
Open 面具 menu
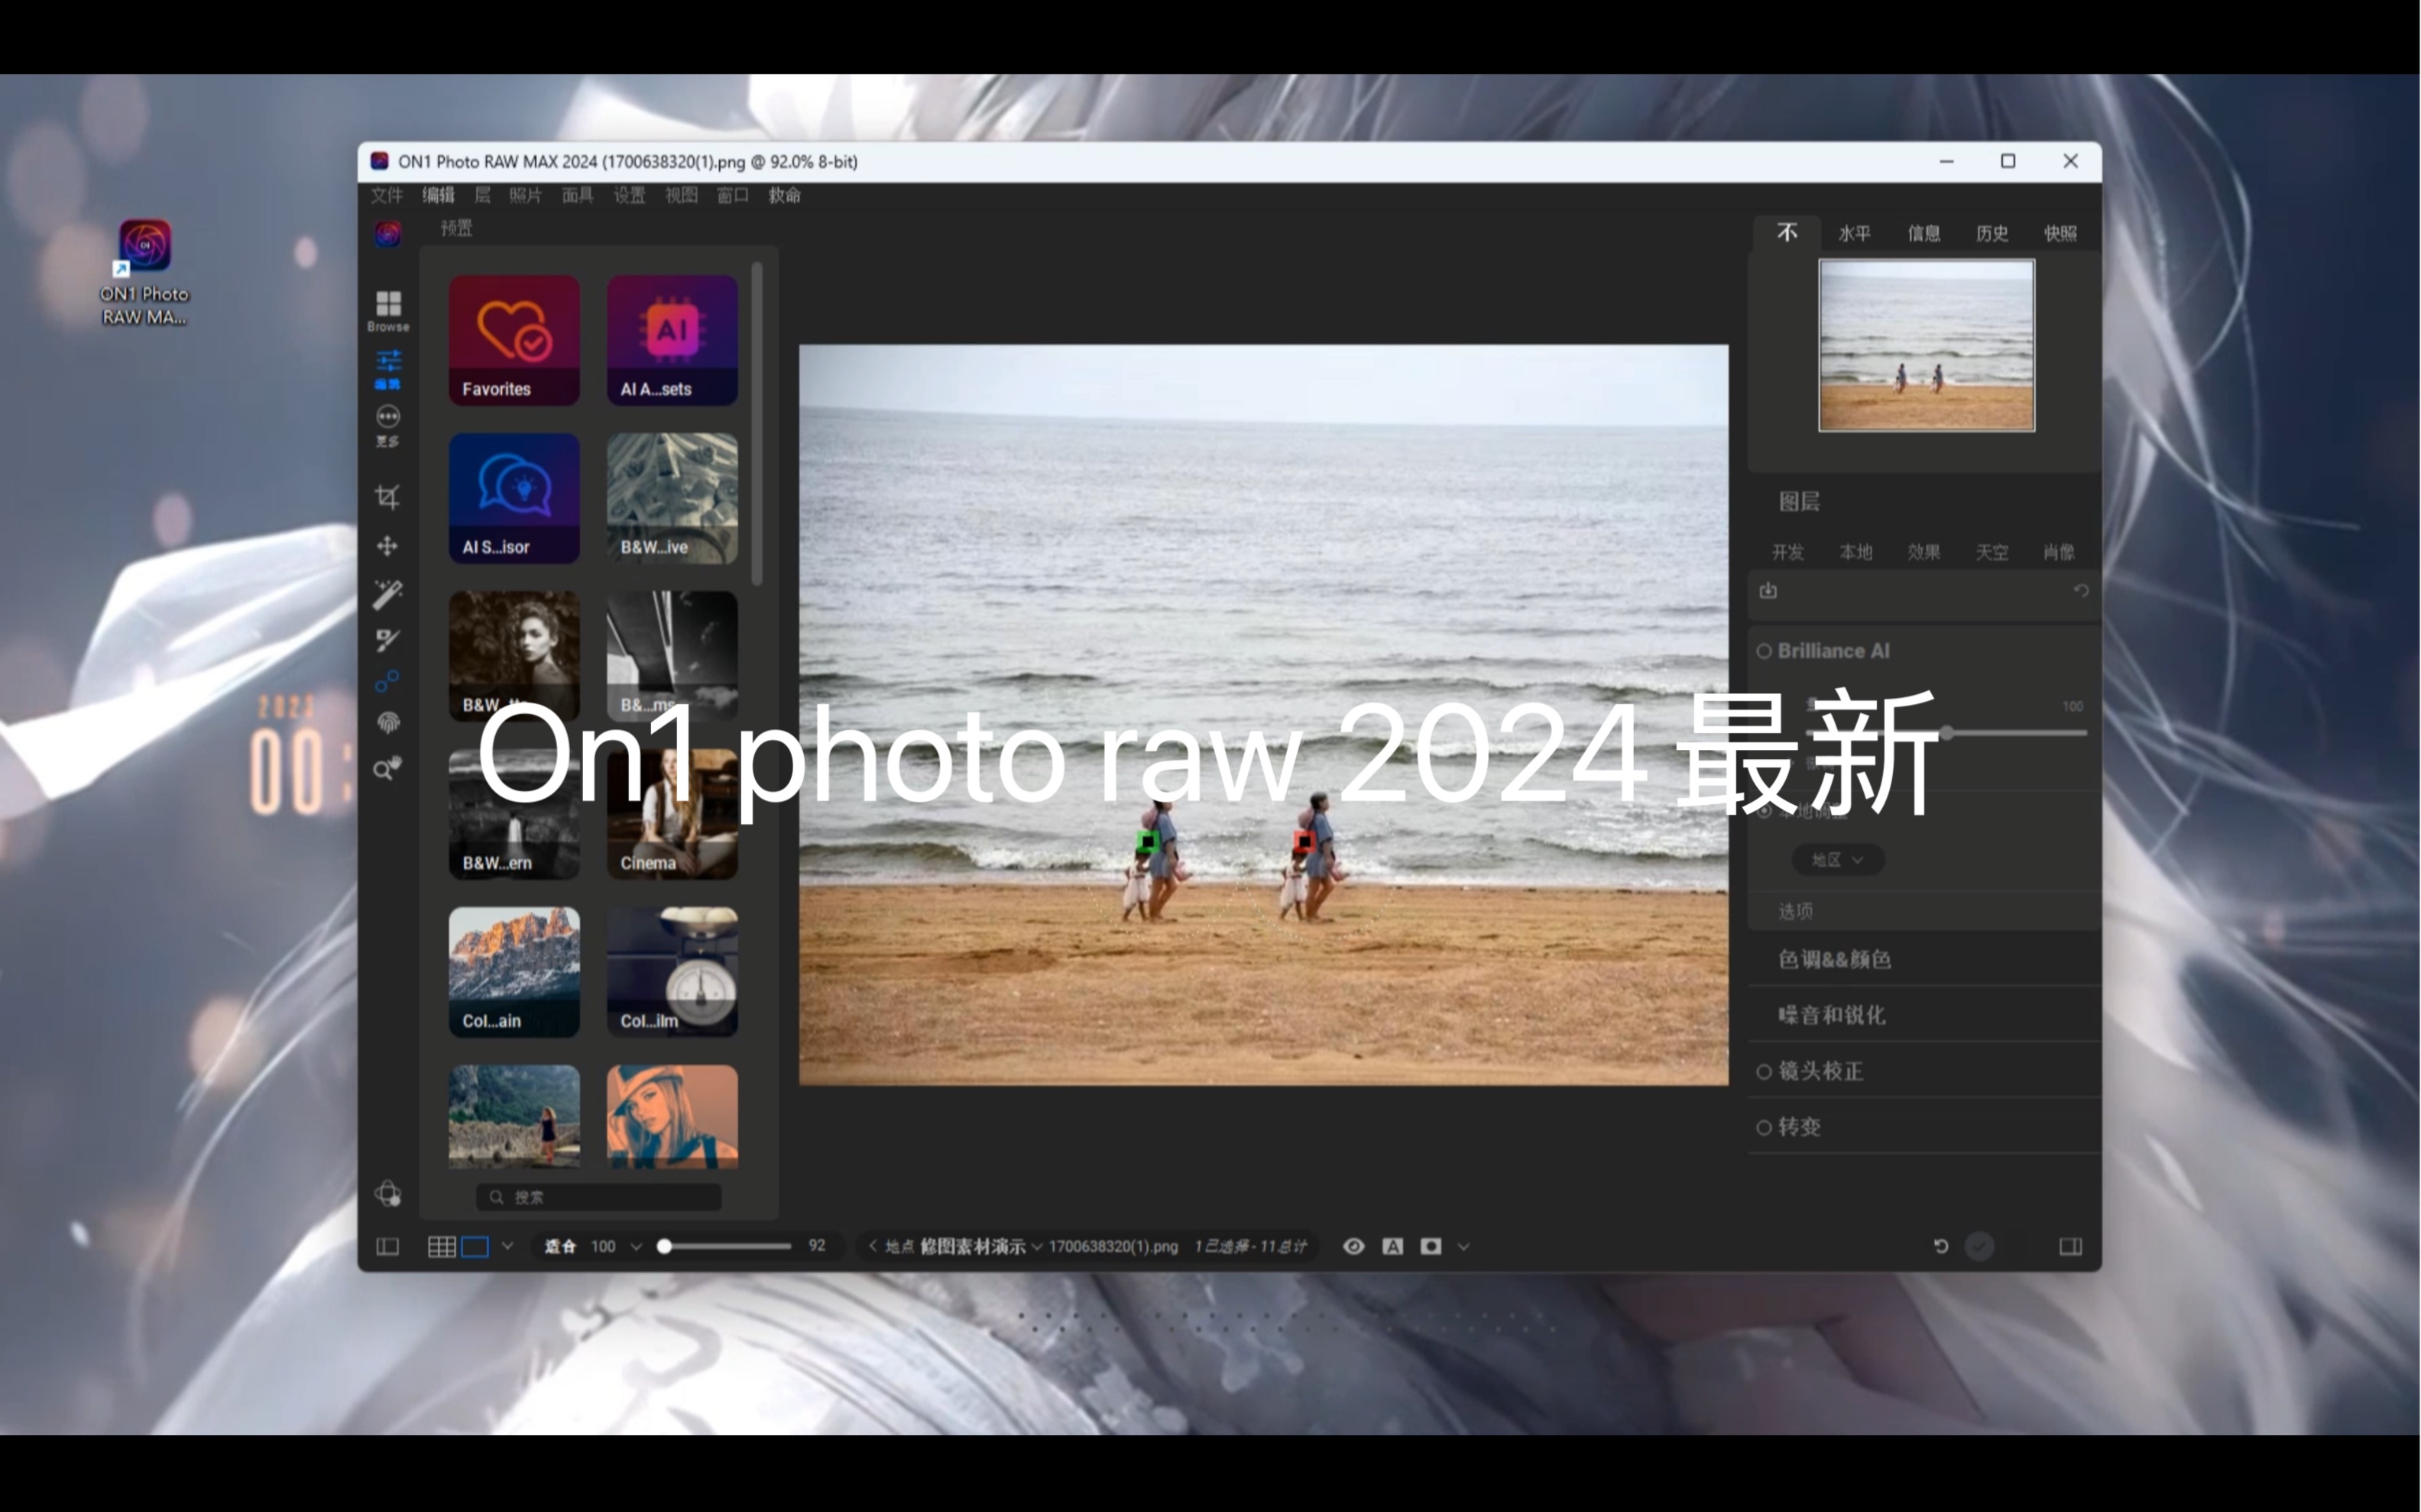pyautogui.click(x=577, y=195)
